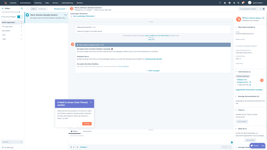Collapse the 'Über diesen Kontakt' section
This screenshot has height=150, width=267.
[236, 27]
